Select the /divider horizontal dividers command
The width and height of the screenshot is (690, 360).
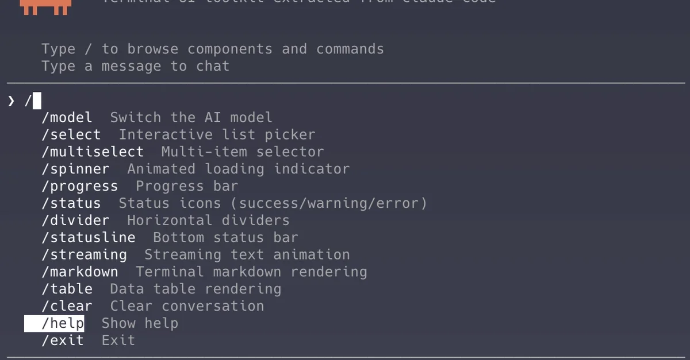76,220
